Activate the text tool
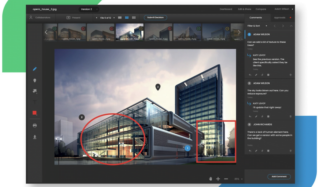Viewport: 320px width, 187px height. coord(35,102)
